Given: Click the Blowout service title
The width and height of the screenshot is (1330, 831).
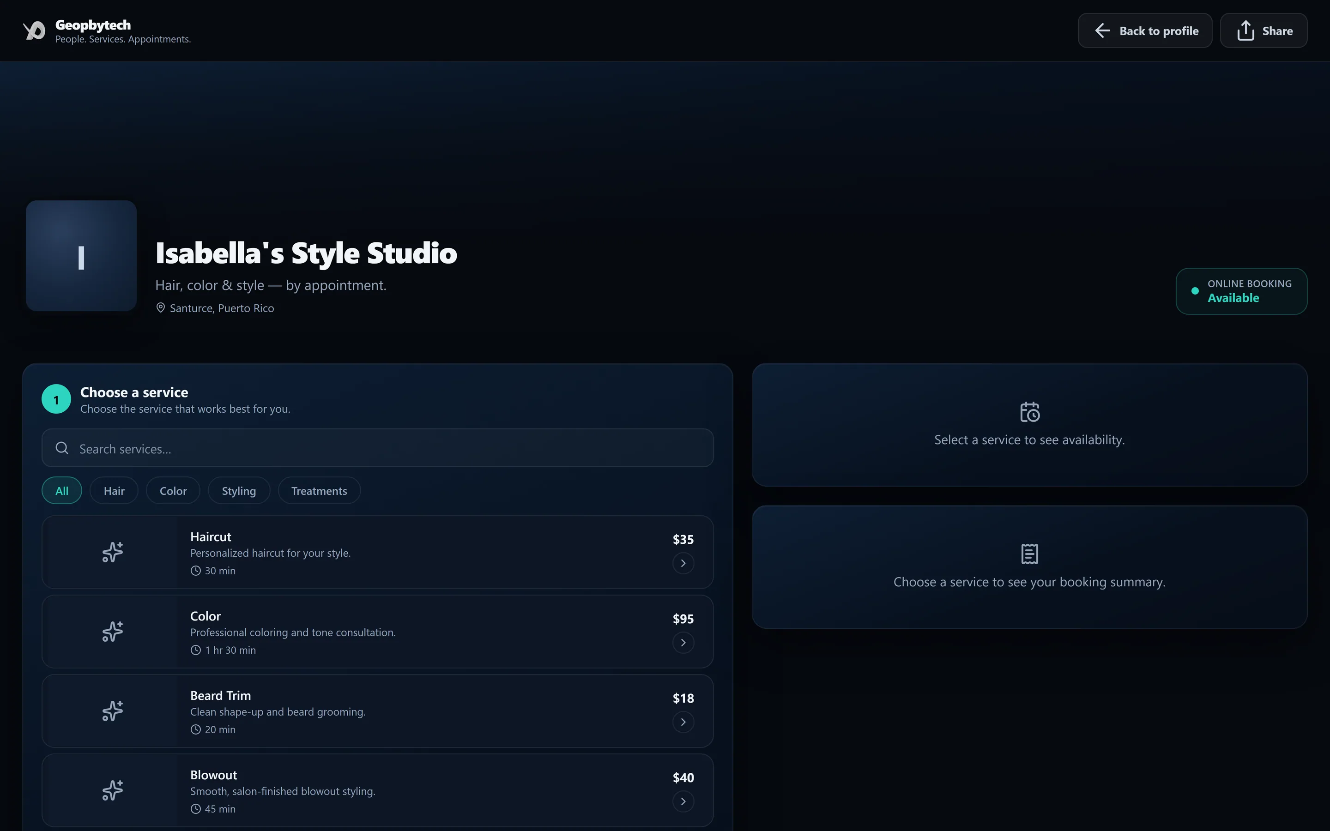Looking at the screenshot, I should click(x=214, y=776).
